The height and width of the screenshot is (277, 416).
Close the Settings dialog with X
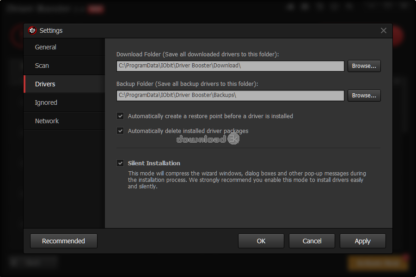tap(383, 30)
